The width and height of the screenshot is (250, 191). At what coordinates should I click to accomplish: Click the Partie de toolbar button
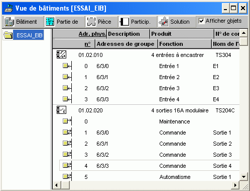click(x=64, y=22)
